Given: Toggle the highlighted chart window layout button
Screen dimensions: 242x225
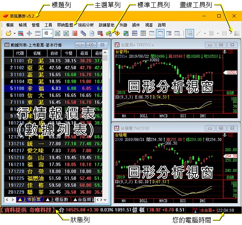Looking at the screenshot, I should tap(160, 33).
